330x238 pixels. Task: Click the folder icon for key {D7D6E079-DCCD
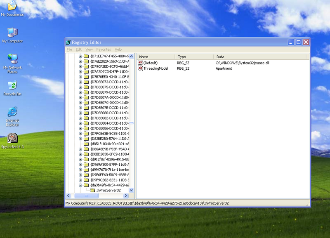[x=86, y=92]
